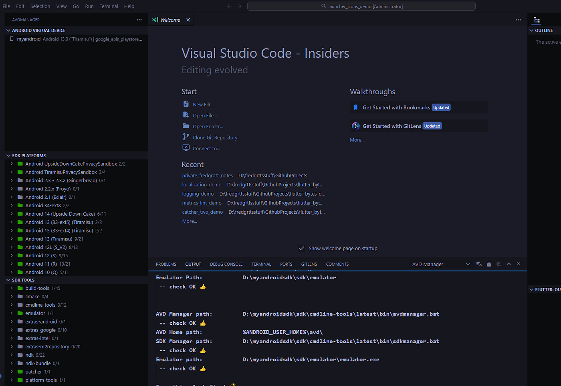Switch to PORTS panel tab
Image resolution: width=561 pixels, height=386 pixels.
pyautogui.click(x=286, y=264)
